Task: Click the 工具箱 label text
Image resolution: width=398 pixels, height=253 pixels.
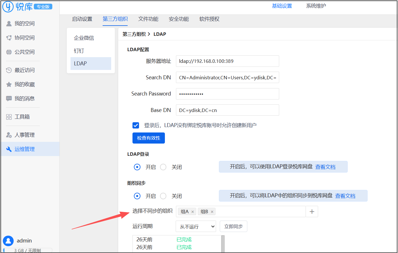Action: click(22, 117)
